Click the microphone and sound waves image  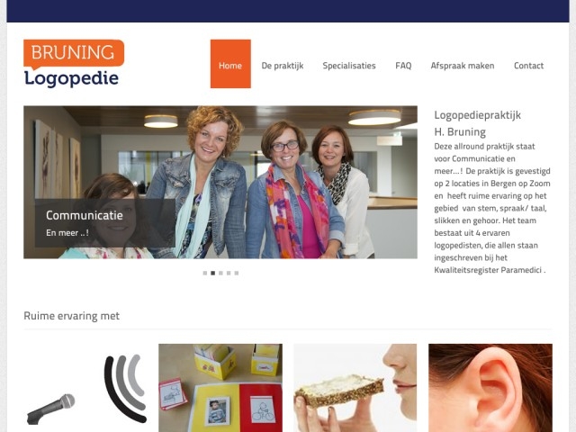85,388
